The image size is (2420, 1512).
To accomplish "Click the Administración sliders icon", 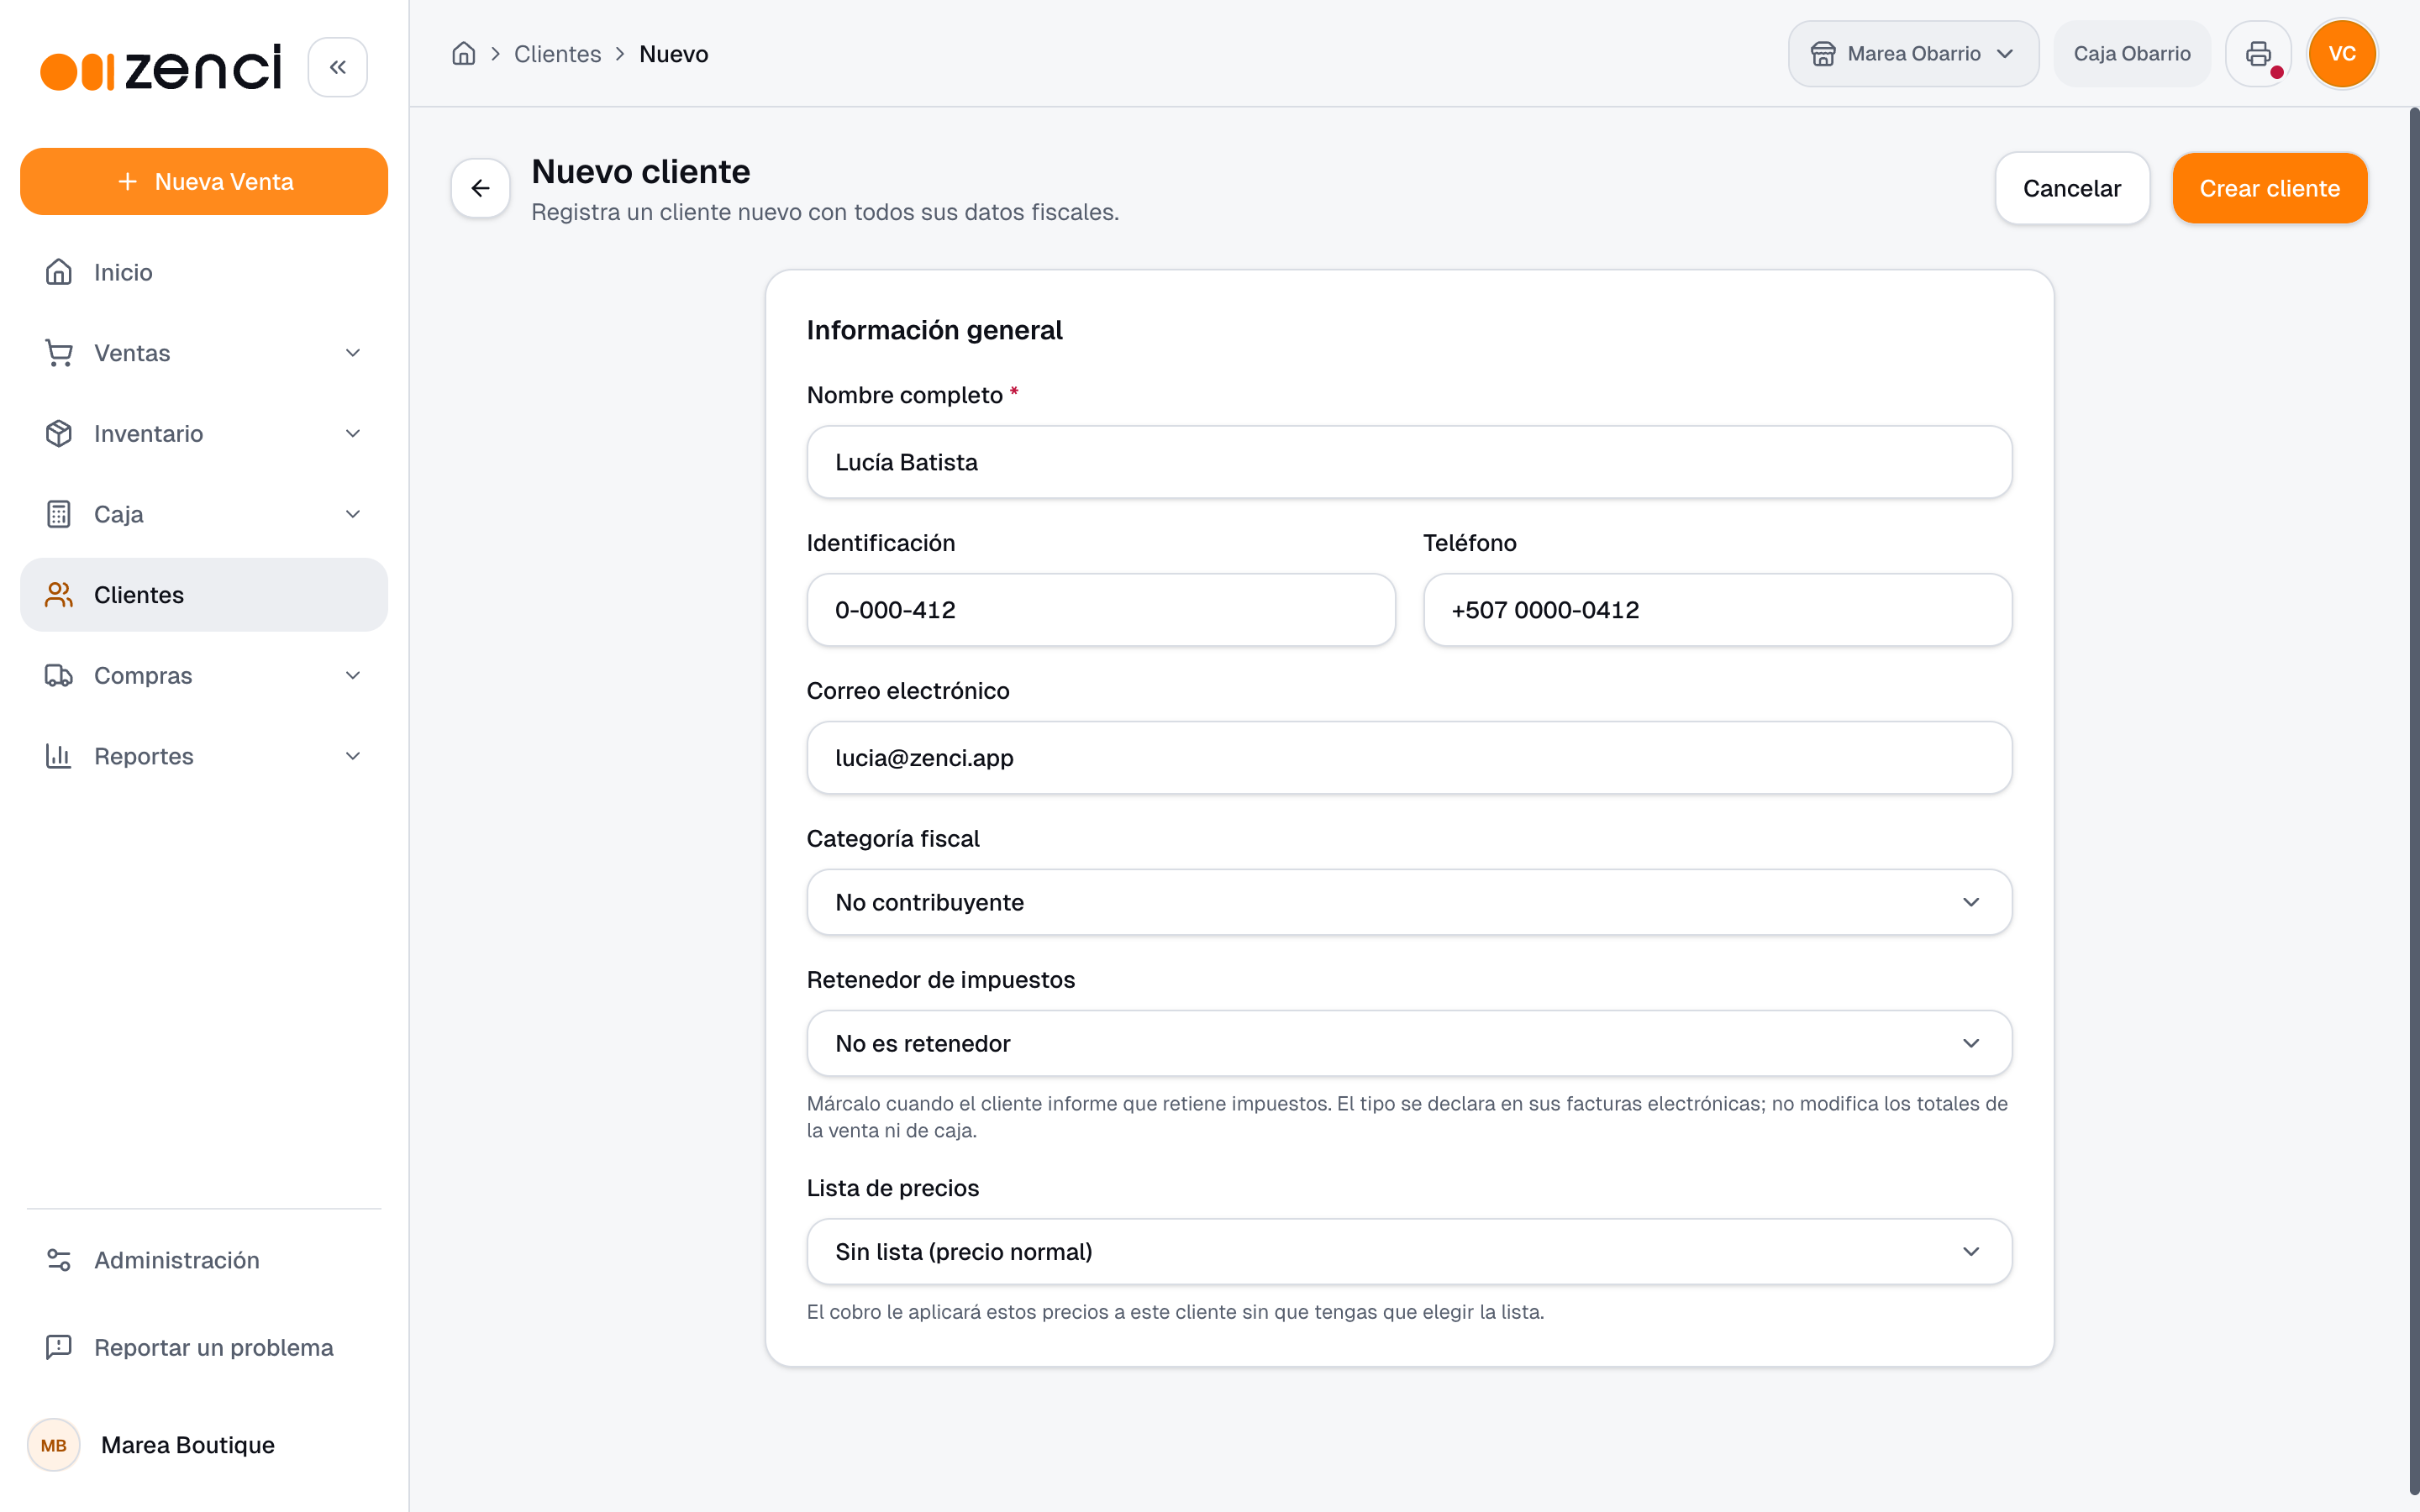I will pos(59,1260).
